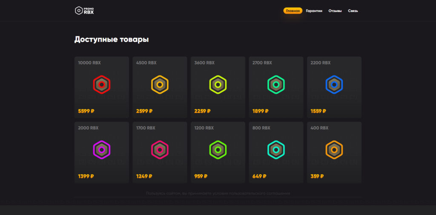Open the Связь menu item

[353, 11]
